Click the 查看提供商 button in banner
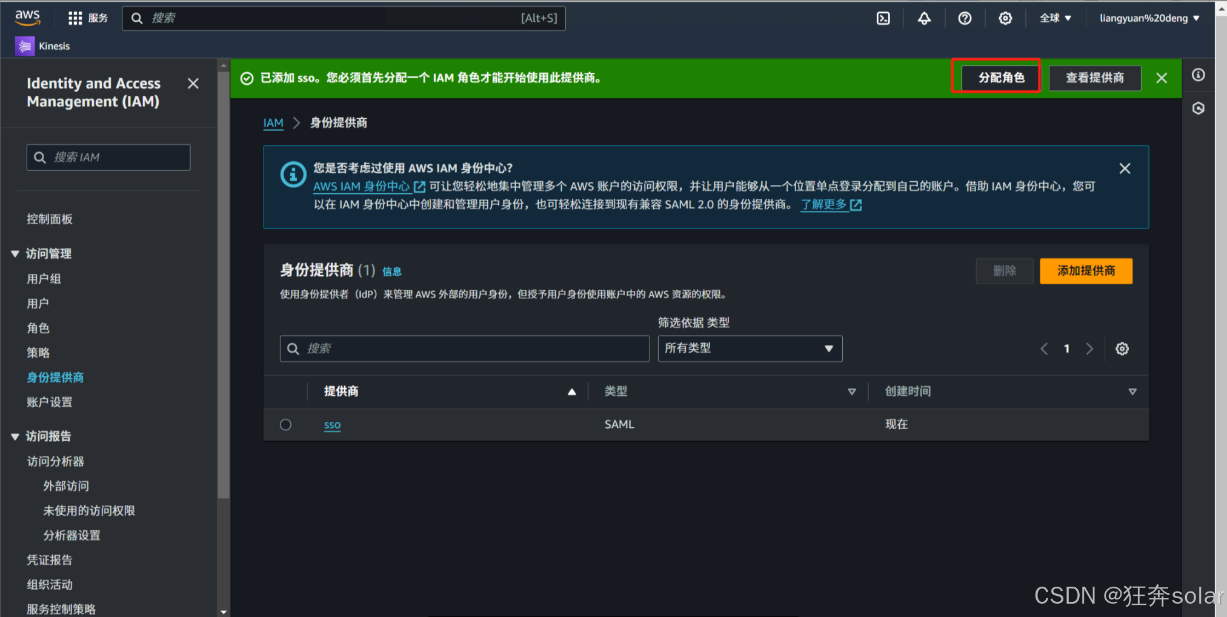 point(1095,78)
